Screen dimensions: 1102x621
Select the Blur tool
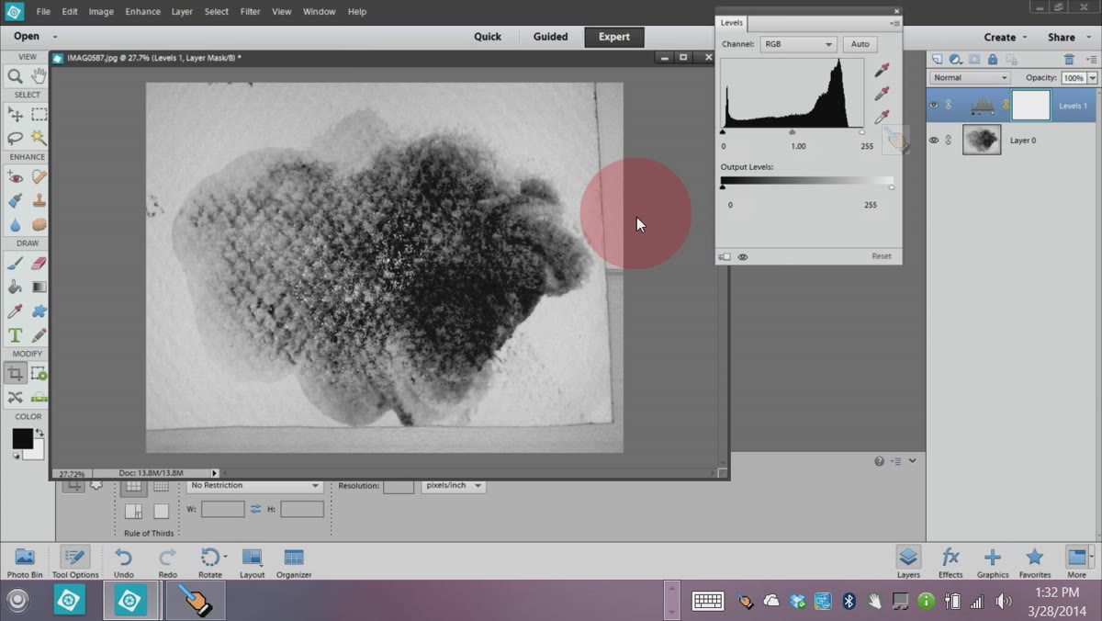15,224
